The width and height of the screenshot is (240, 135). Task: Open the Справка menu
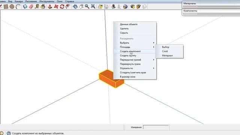(69, 1)
